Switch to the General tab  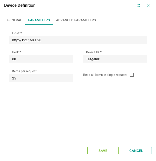15,20
